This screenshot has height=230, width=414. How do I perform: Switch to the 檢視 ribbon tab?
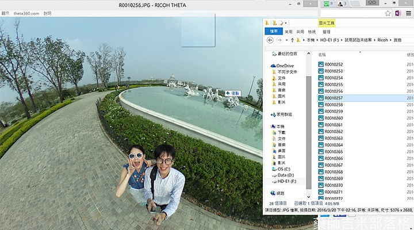click(x=312, y=32)
